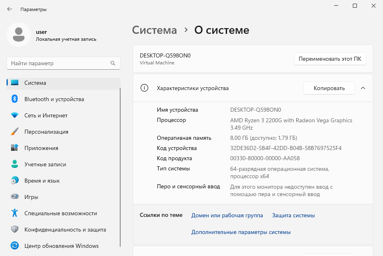Click the Система monitor icon

(15, 83)
